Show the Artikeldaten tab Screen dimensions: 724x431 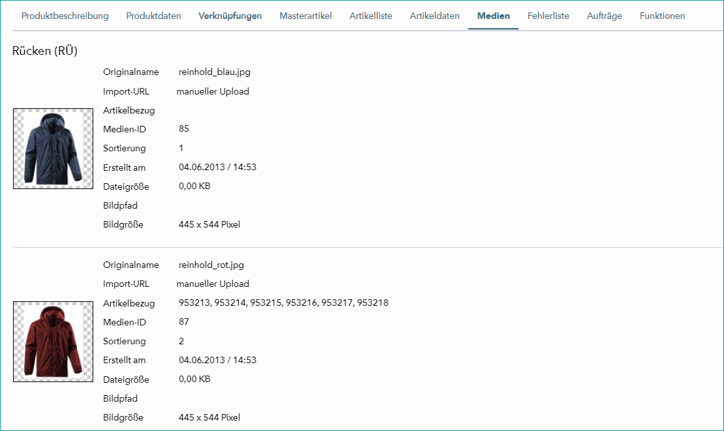pyautogui.click(x=434, y=16)
